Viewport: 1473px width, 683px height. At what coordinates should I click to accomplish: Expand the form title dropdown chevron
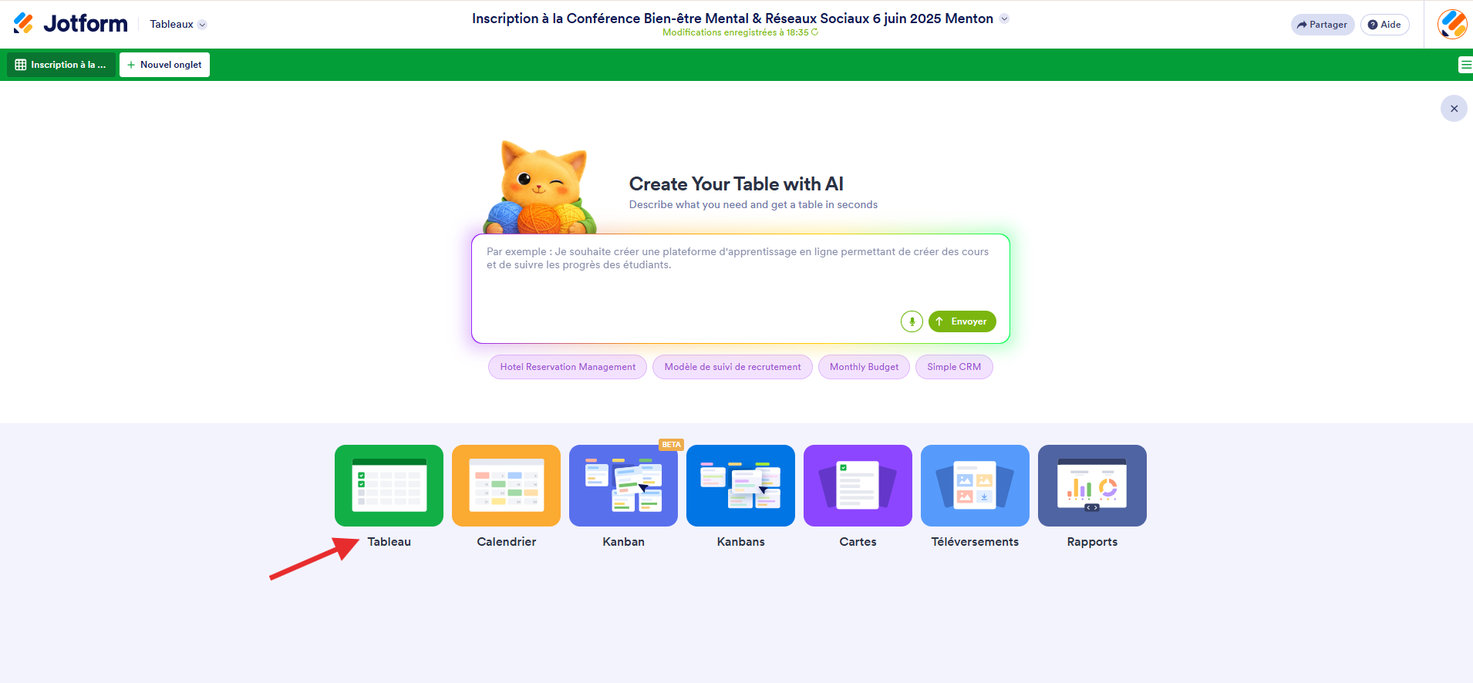[1004, 19]
